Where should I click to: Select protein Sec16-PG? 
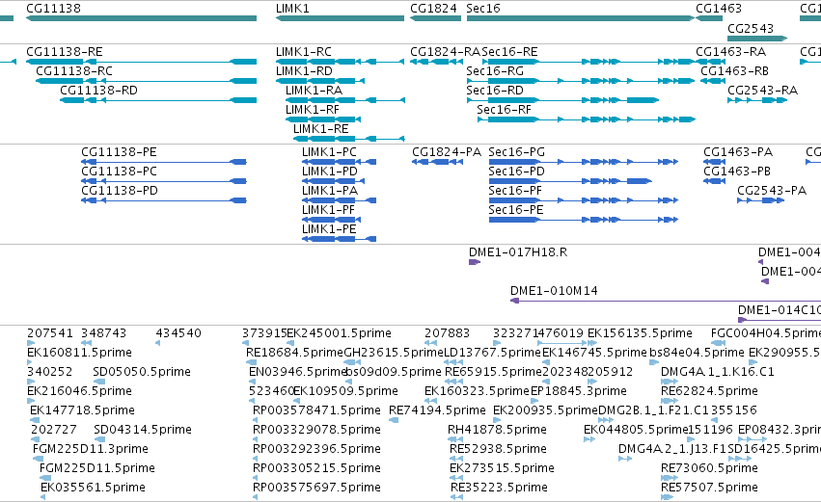[x=517, y=152]
